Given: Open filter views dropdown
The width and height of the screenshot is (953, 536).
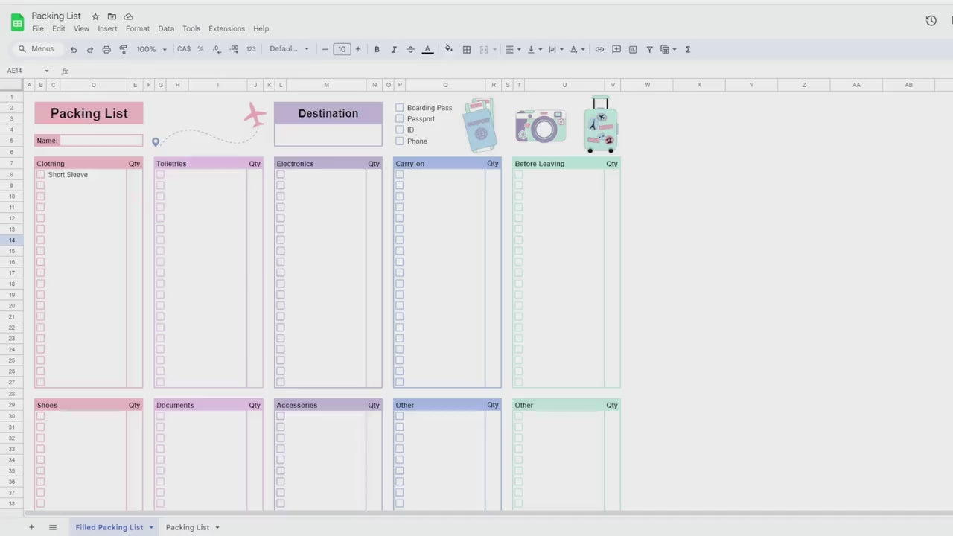Looking at the screenshot, I should pos(669,49).
